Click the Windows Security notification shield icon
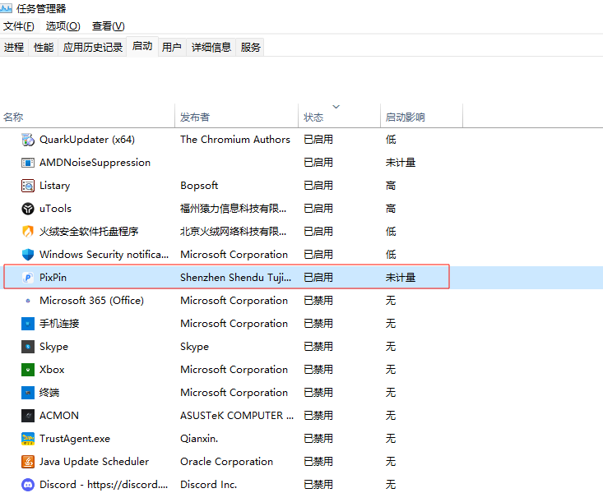 28,255
